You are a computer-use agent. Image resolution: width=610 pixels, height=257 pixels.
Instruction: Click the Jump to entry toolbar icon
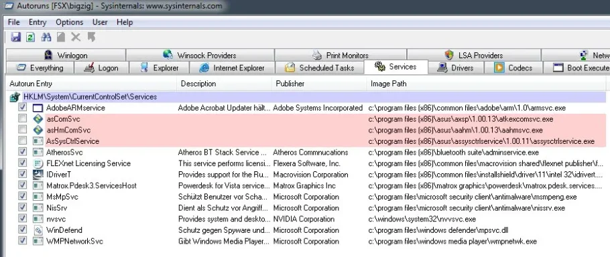tap(91, 37)
